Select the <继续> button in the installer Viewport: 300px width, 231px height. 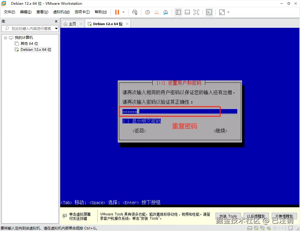pyautogui.click(x=221, y=131)
